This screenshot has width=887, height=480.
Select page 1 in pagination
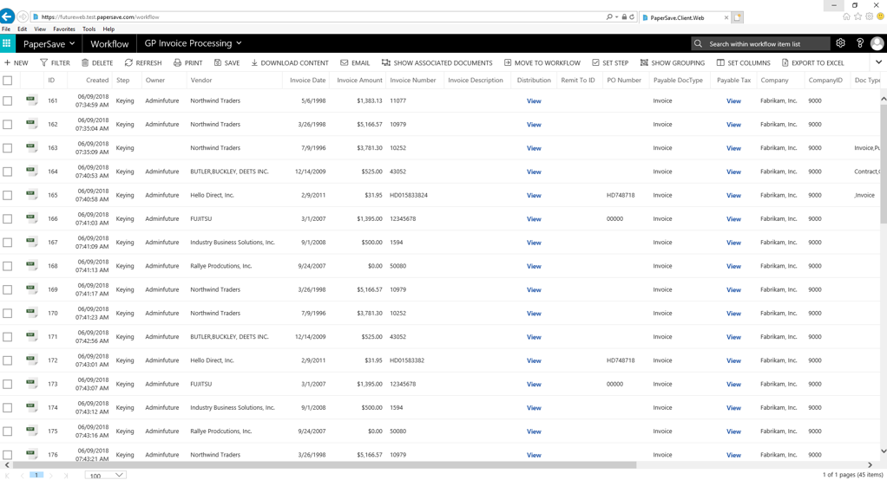tap(36, 476)
